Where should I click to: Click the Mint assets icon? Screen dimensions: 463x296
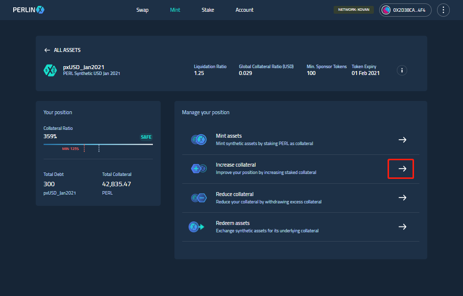[199, 140]
